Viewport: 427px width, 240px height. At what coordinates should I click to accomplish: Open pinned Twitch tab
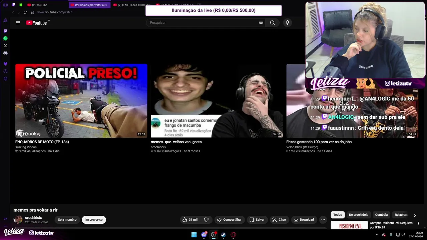pyautogui.click(x=13, y=5)
